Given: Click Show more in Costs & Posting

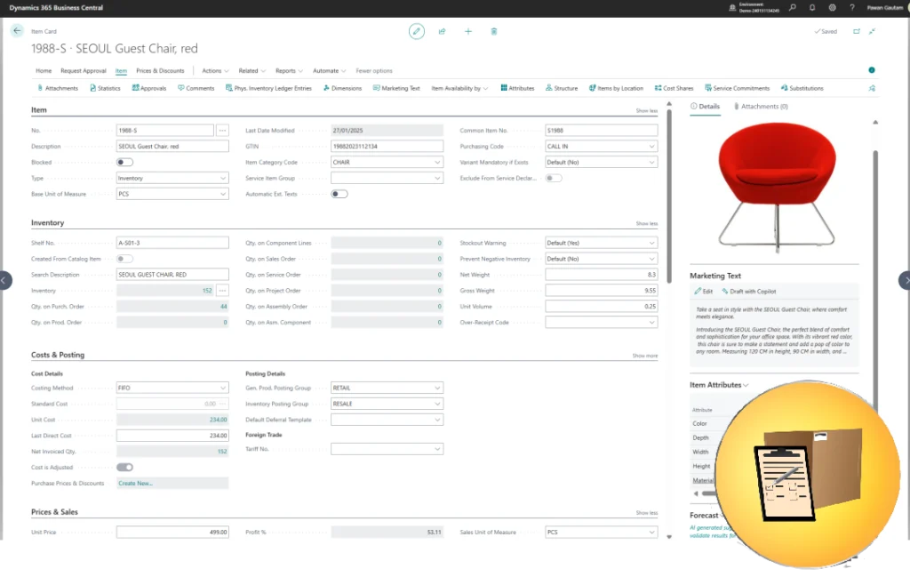Looking at the screenshot, I should [645, 356].
